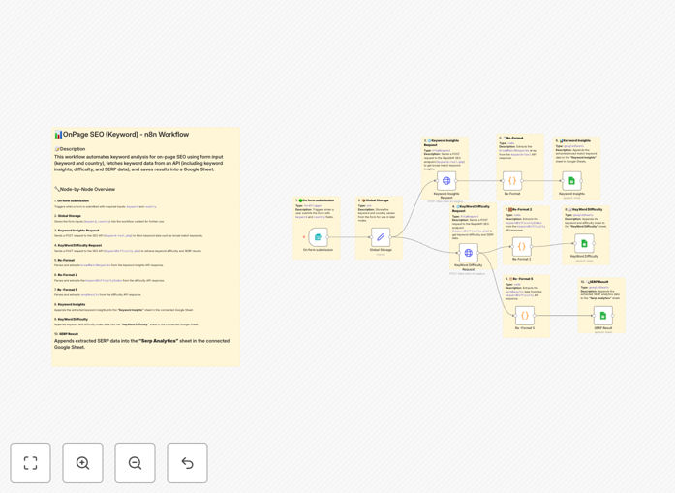Click the bar-chart emoji beside the OnPage SEO title
The image size is (675, 493).
(58, 135)
